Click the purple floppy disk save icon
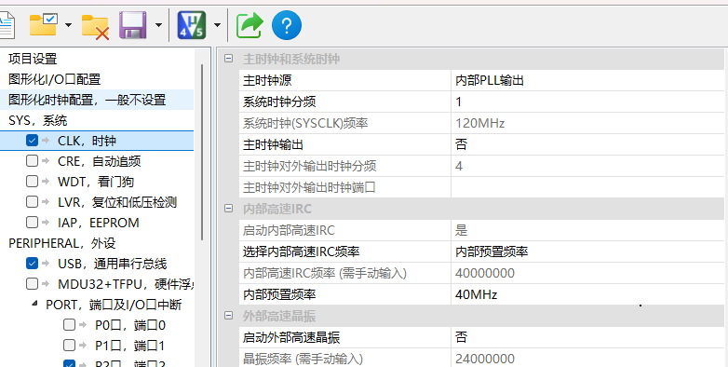Image resolution: width=728 pixels, height=367 pixels. pos(133,25)
